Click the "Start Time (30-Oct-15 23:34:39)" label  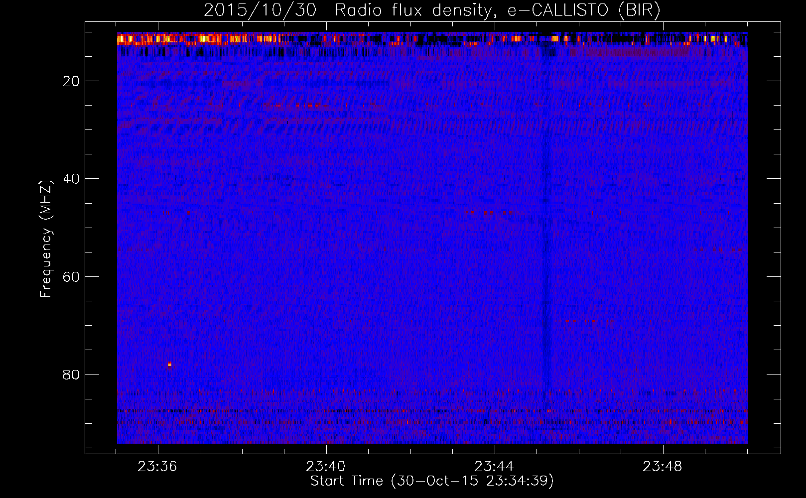click(432, 481)
